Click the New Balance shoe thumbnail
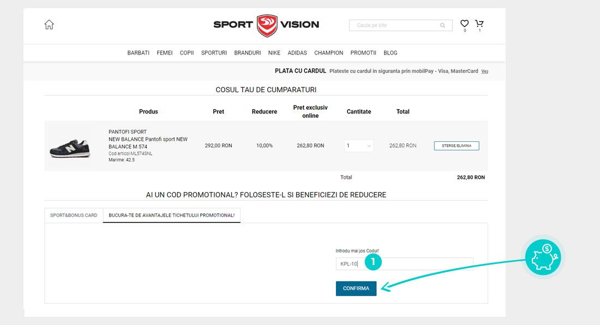 [x=70, y=148]
